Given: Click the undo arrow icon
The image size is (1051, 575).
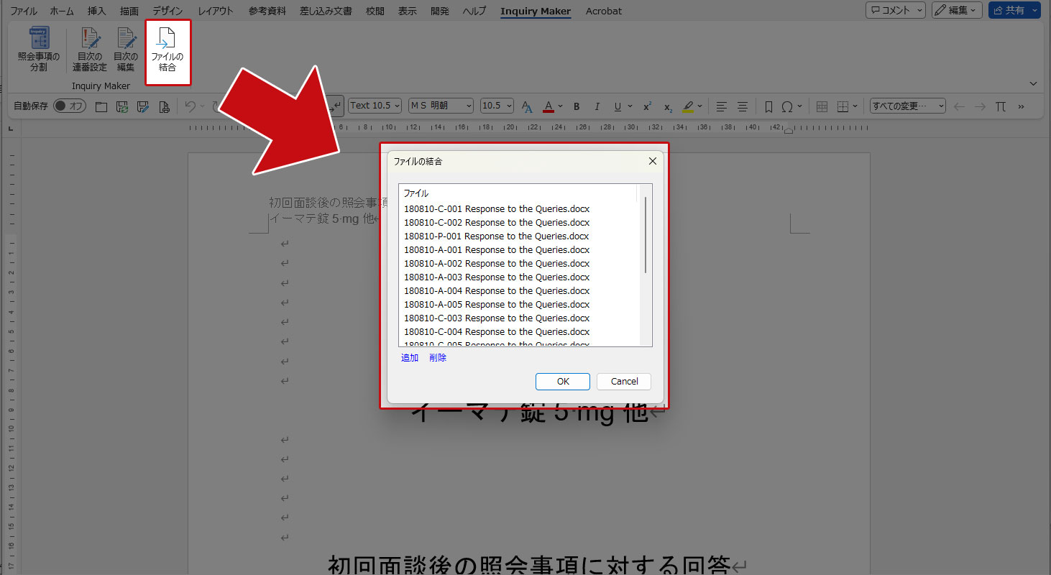Looking at the screenshot, I should pyautogui.click(x=190, y=106).
